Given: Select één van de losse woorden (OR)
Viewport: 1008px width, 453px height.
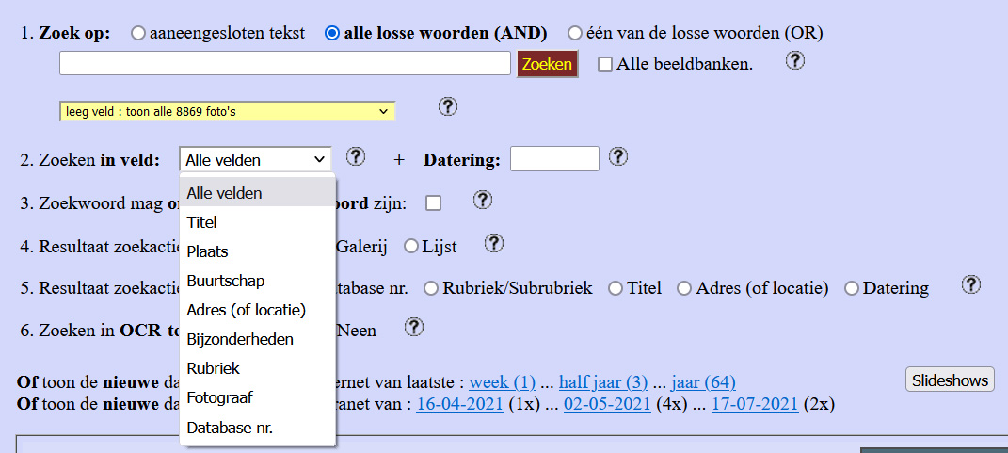Looking at the screenshot, I should [x=575, y=34].
